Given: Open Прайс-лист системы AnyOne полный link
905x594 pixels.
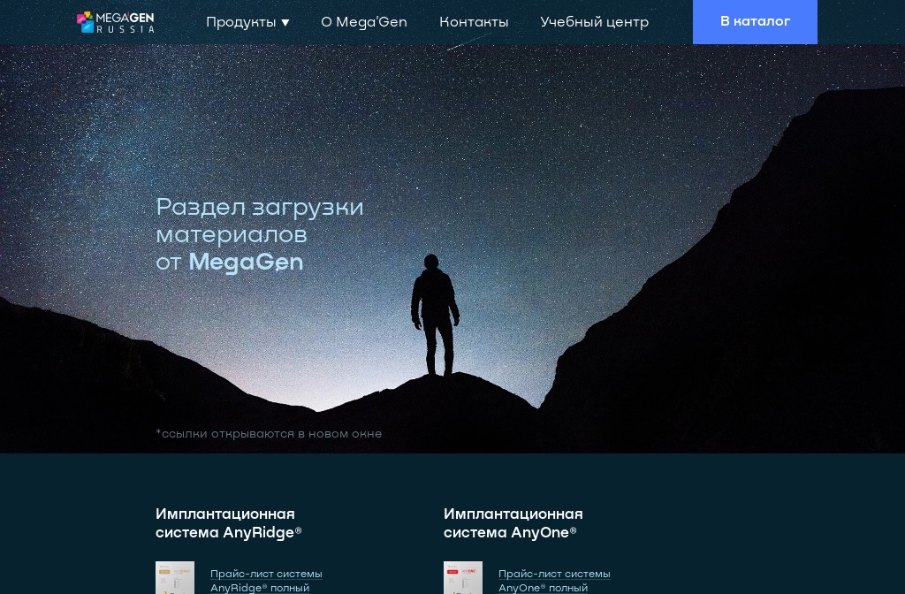Looking at the screenshot, I should point(554,581).
